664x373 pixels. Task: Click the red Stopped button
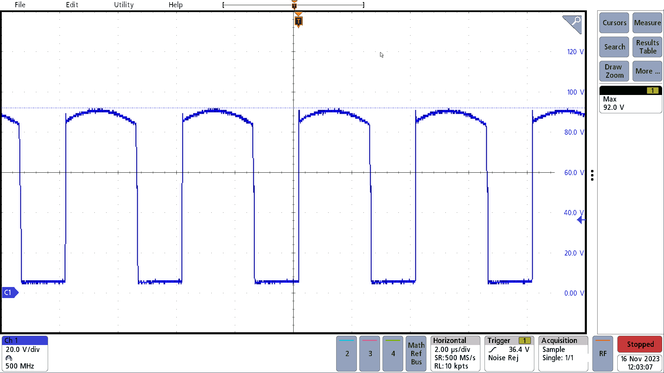pos(640,344)
